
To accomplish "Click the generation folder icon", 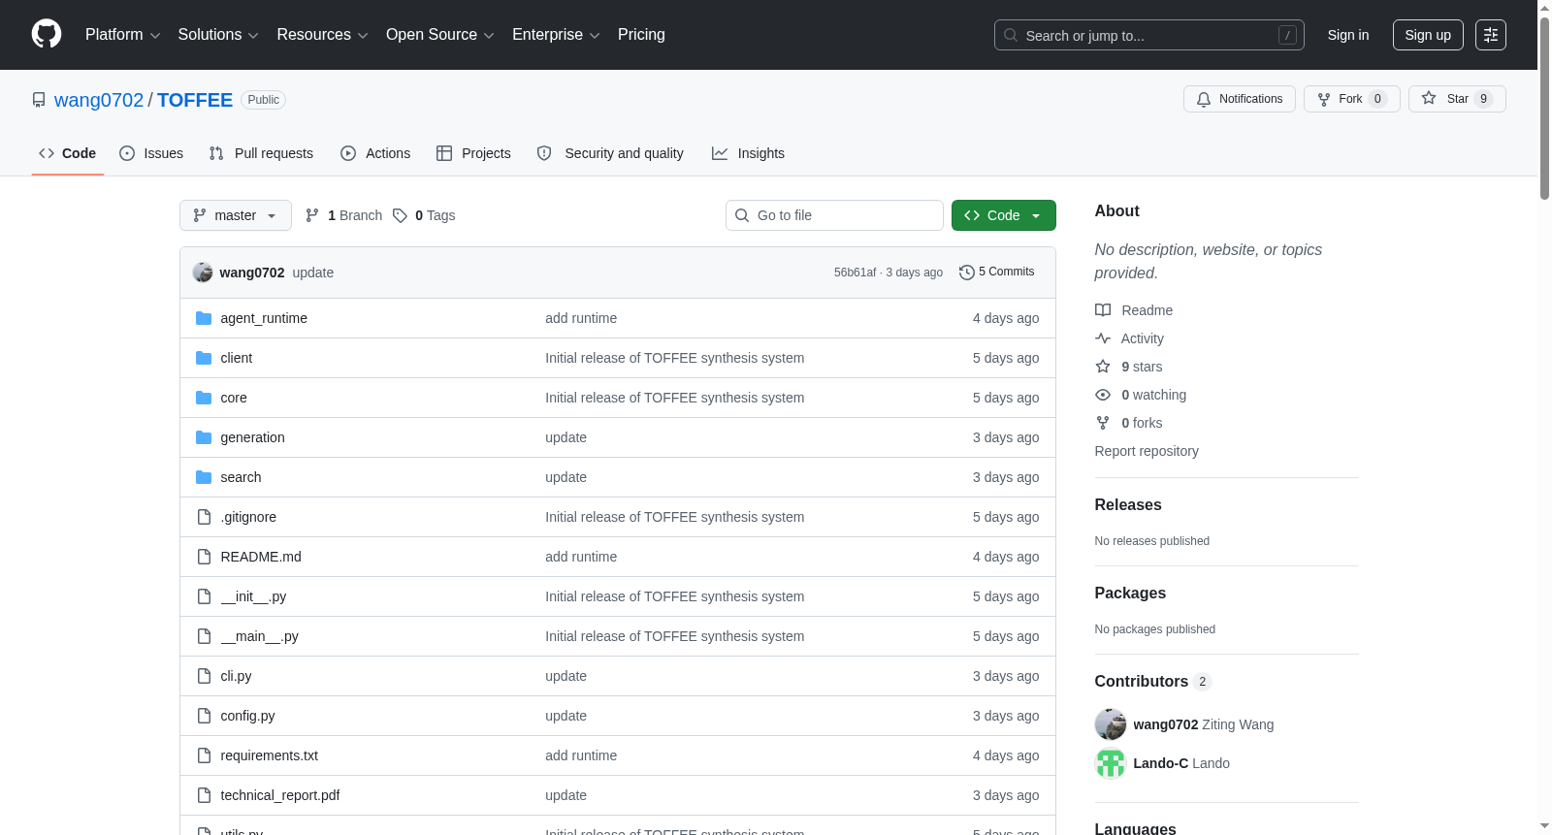I will (204, 437).
